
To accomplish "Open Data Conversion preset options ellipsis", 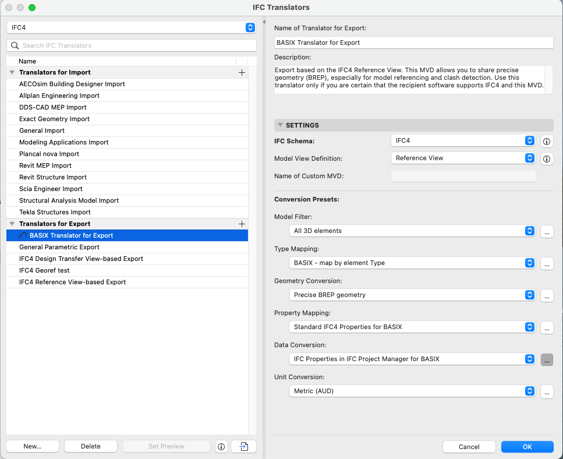I will tap(547, 359).
